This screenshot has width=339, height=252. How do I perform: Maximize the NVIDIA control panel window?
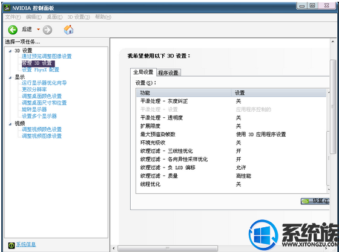(312, 5)
